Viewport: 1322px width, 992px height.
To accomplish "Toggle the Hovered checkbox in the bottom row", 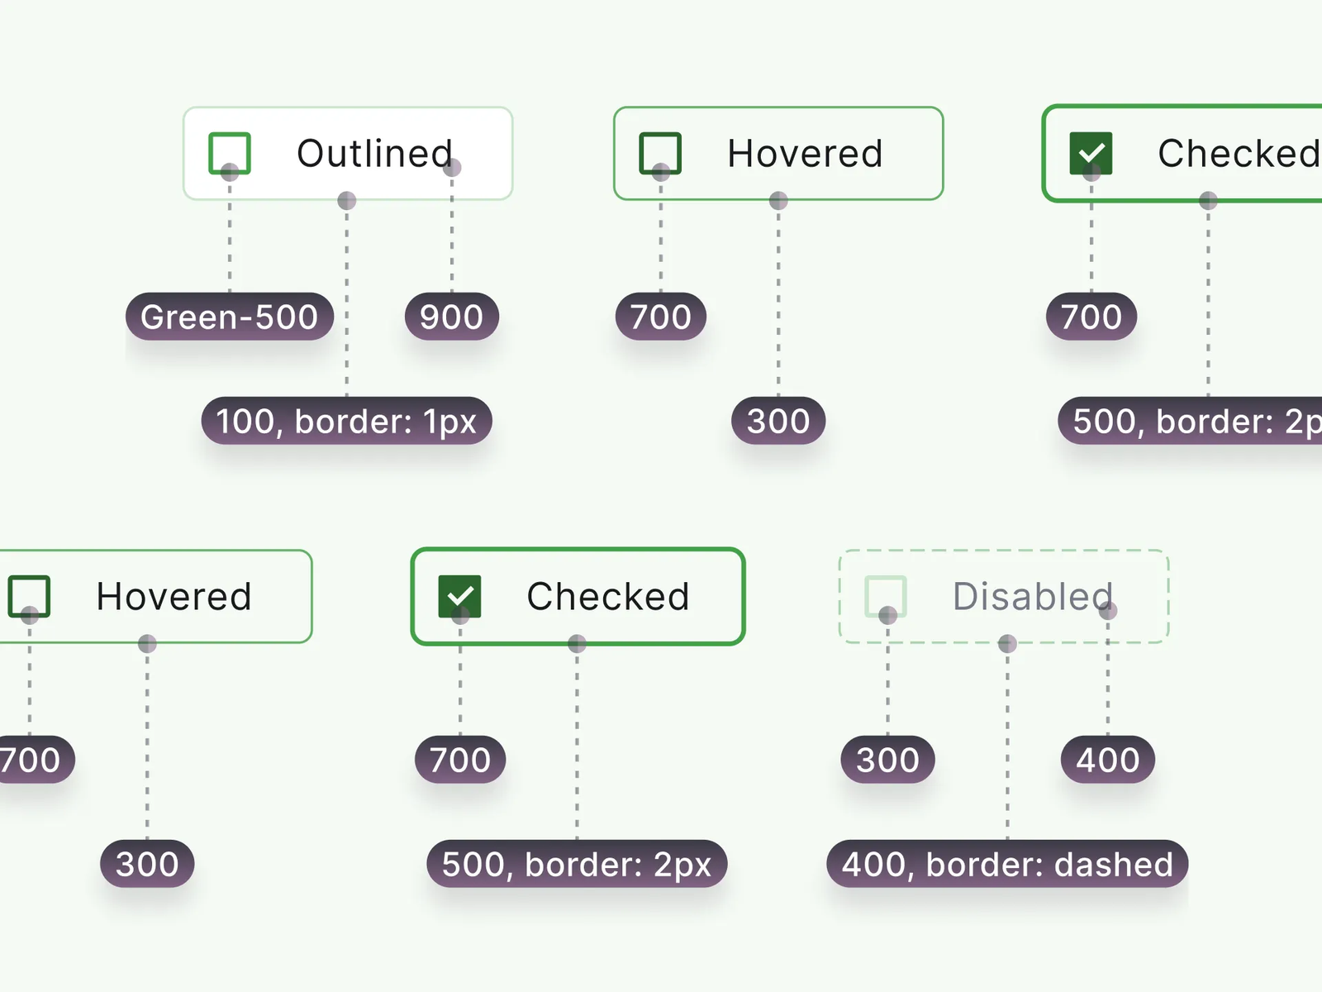I will [x=29, y=596].
